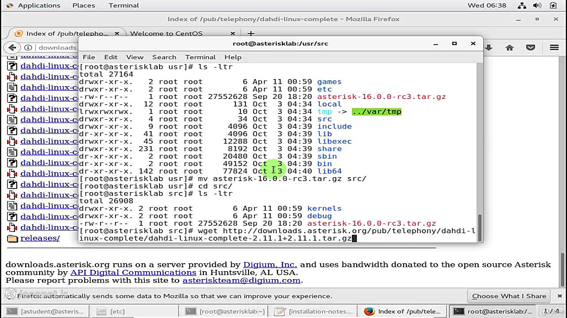Open Firefox downloads arrow icon
567x318 pixels.
(489, 48)
